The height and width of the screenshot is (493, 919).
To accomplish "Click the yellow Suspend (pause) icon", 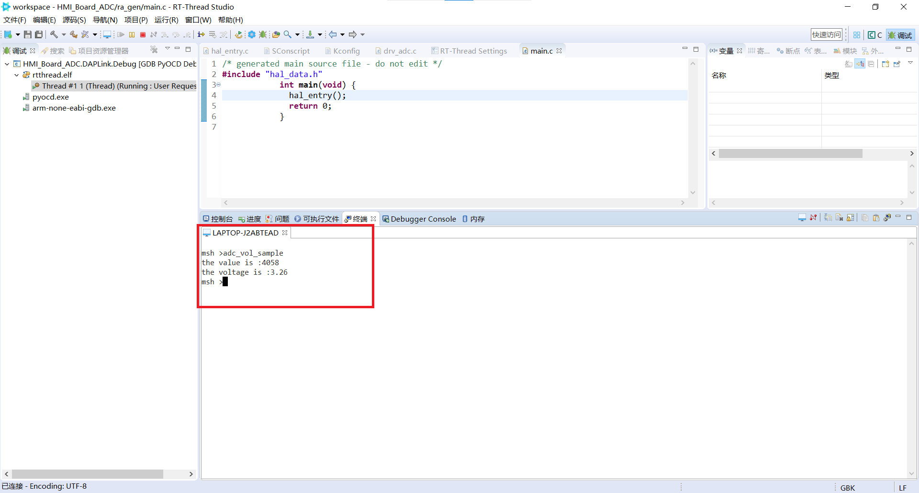I will tap(132, 34).
